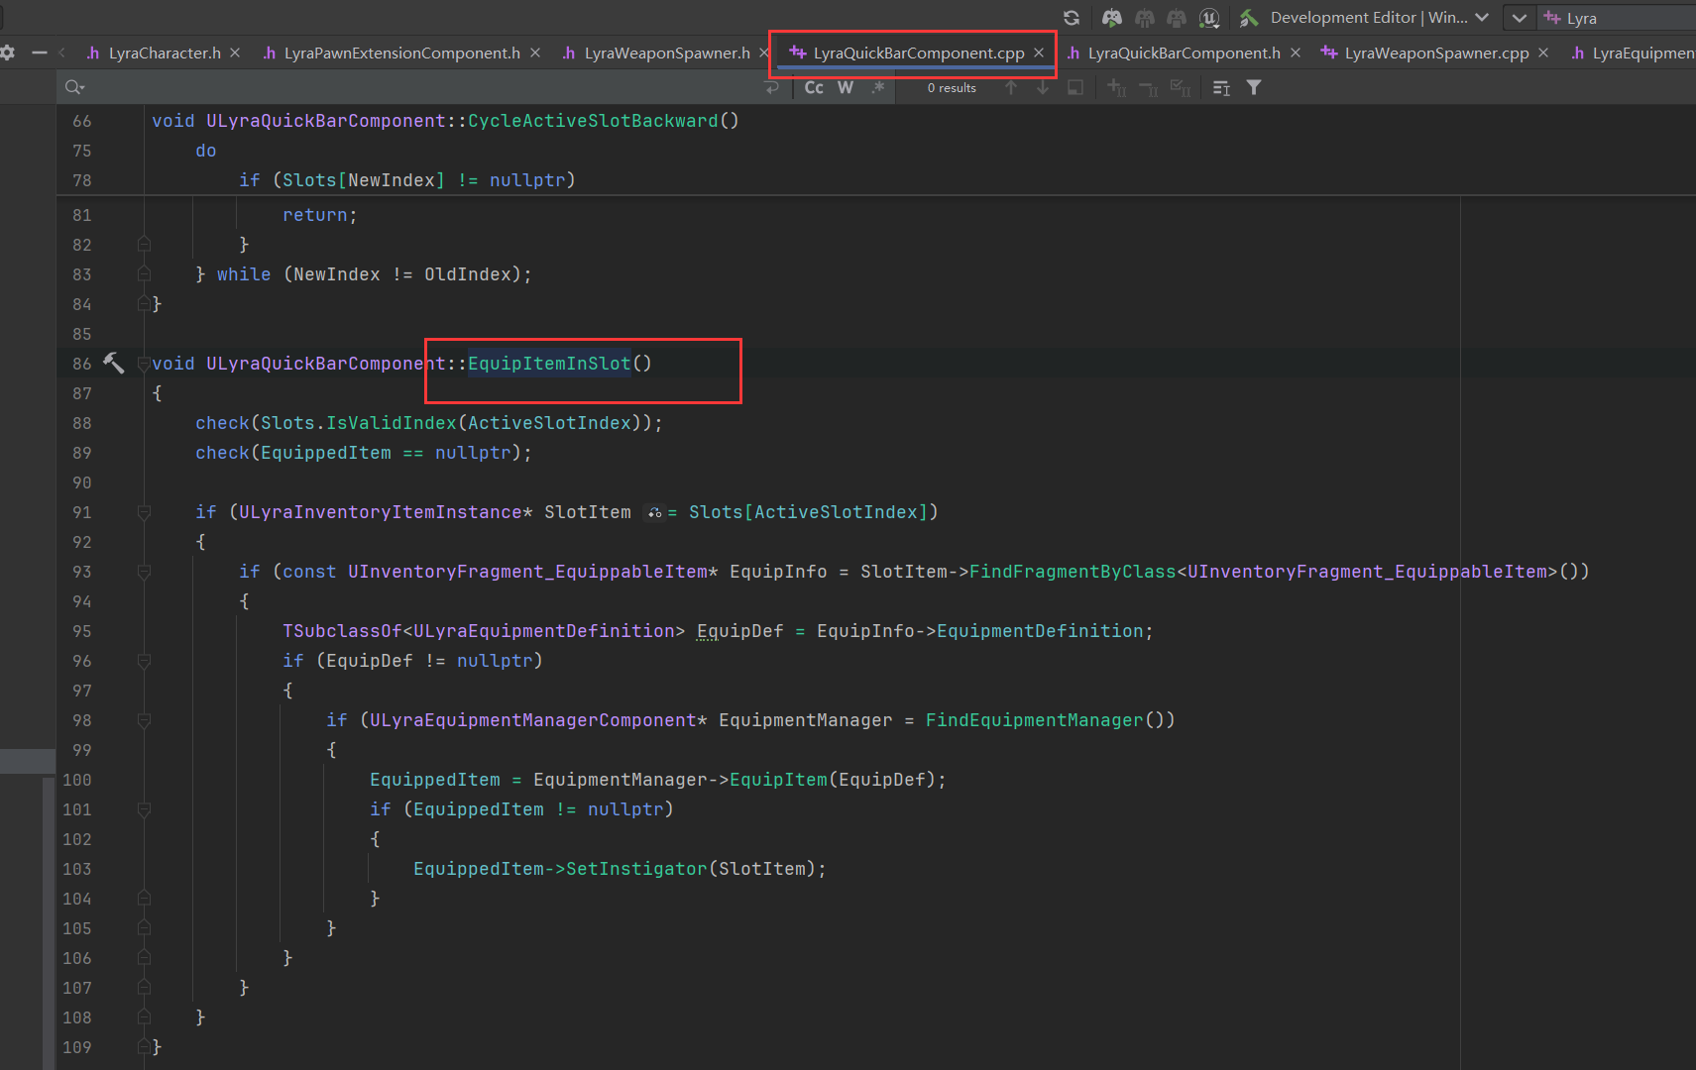Viewport: 1696px width, 1070px height.
Task: Open tool window settings gear
Action: point(8,53)
